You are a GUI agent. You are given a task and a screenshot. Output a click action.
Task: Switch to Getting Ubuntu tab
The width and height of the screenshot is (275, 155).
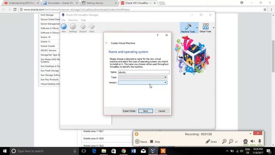click(99, 3)
